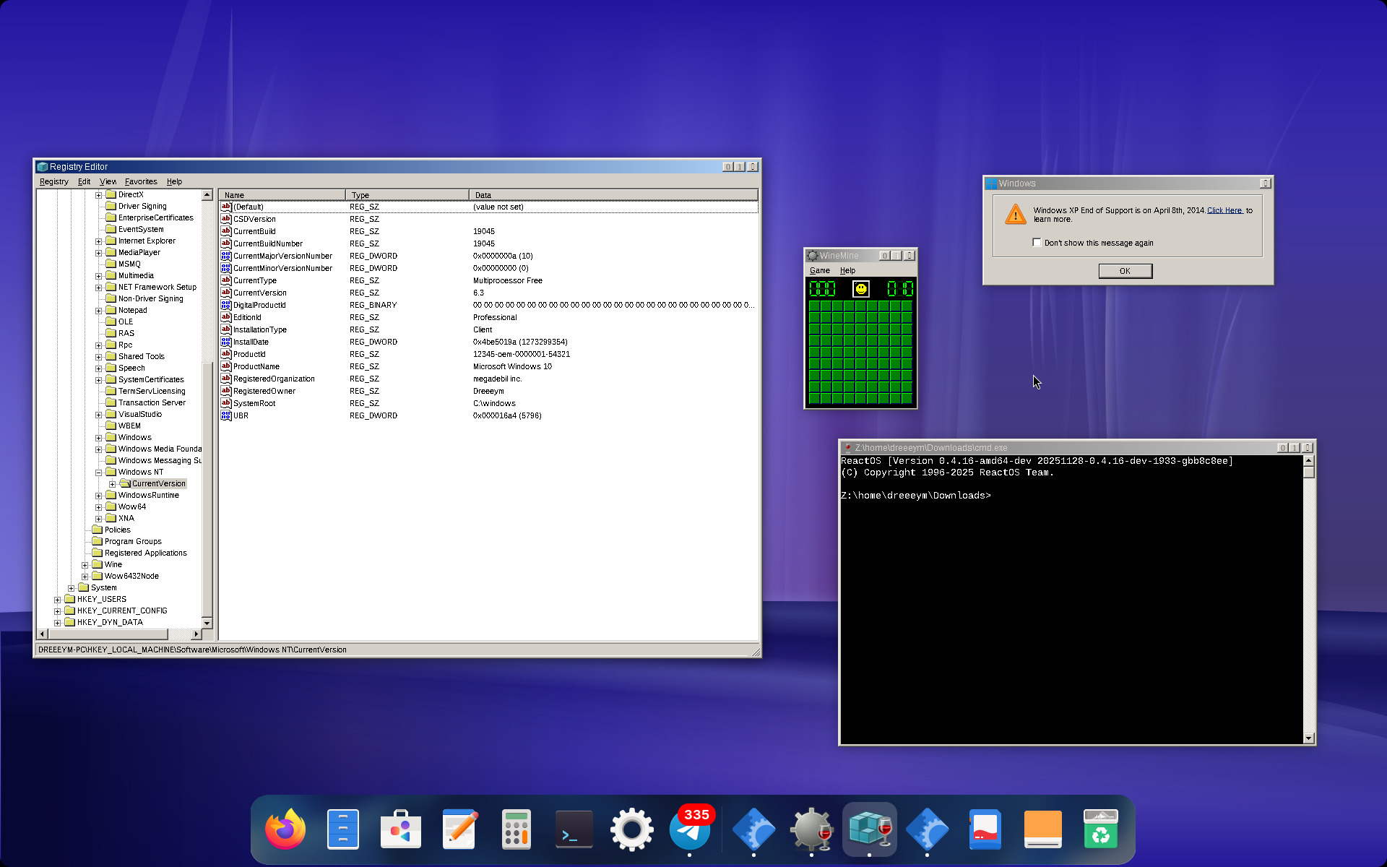Open the Recycle Bin dock icon
Screen dimensions: 1387x867
[1100, 829]
